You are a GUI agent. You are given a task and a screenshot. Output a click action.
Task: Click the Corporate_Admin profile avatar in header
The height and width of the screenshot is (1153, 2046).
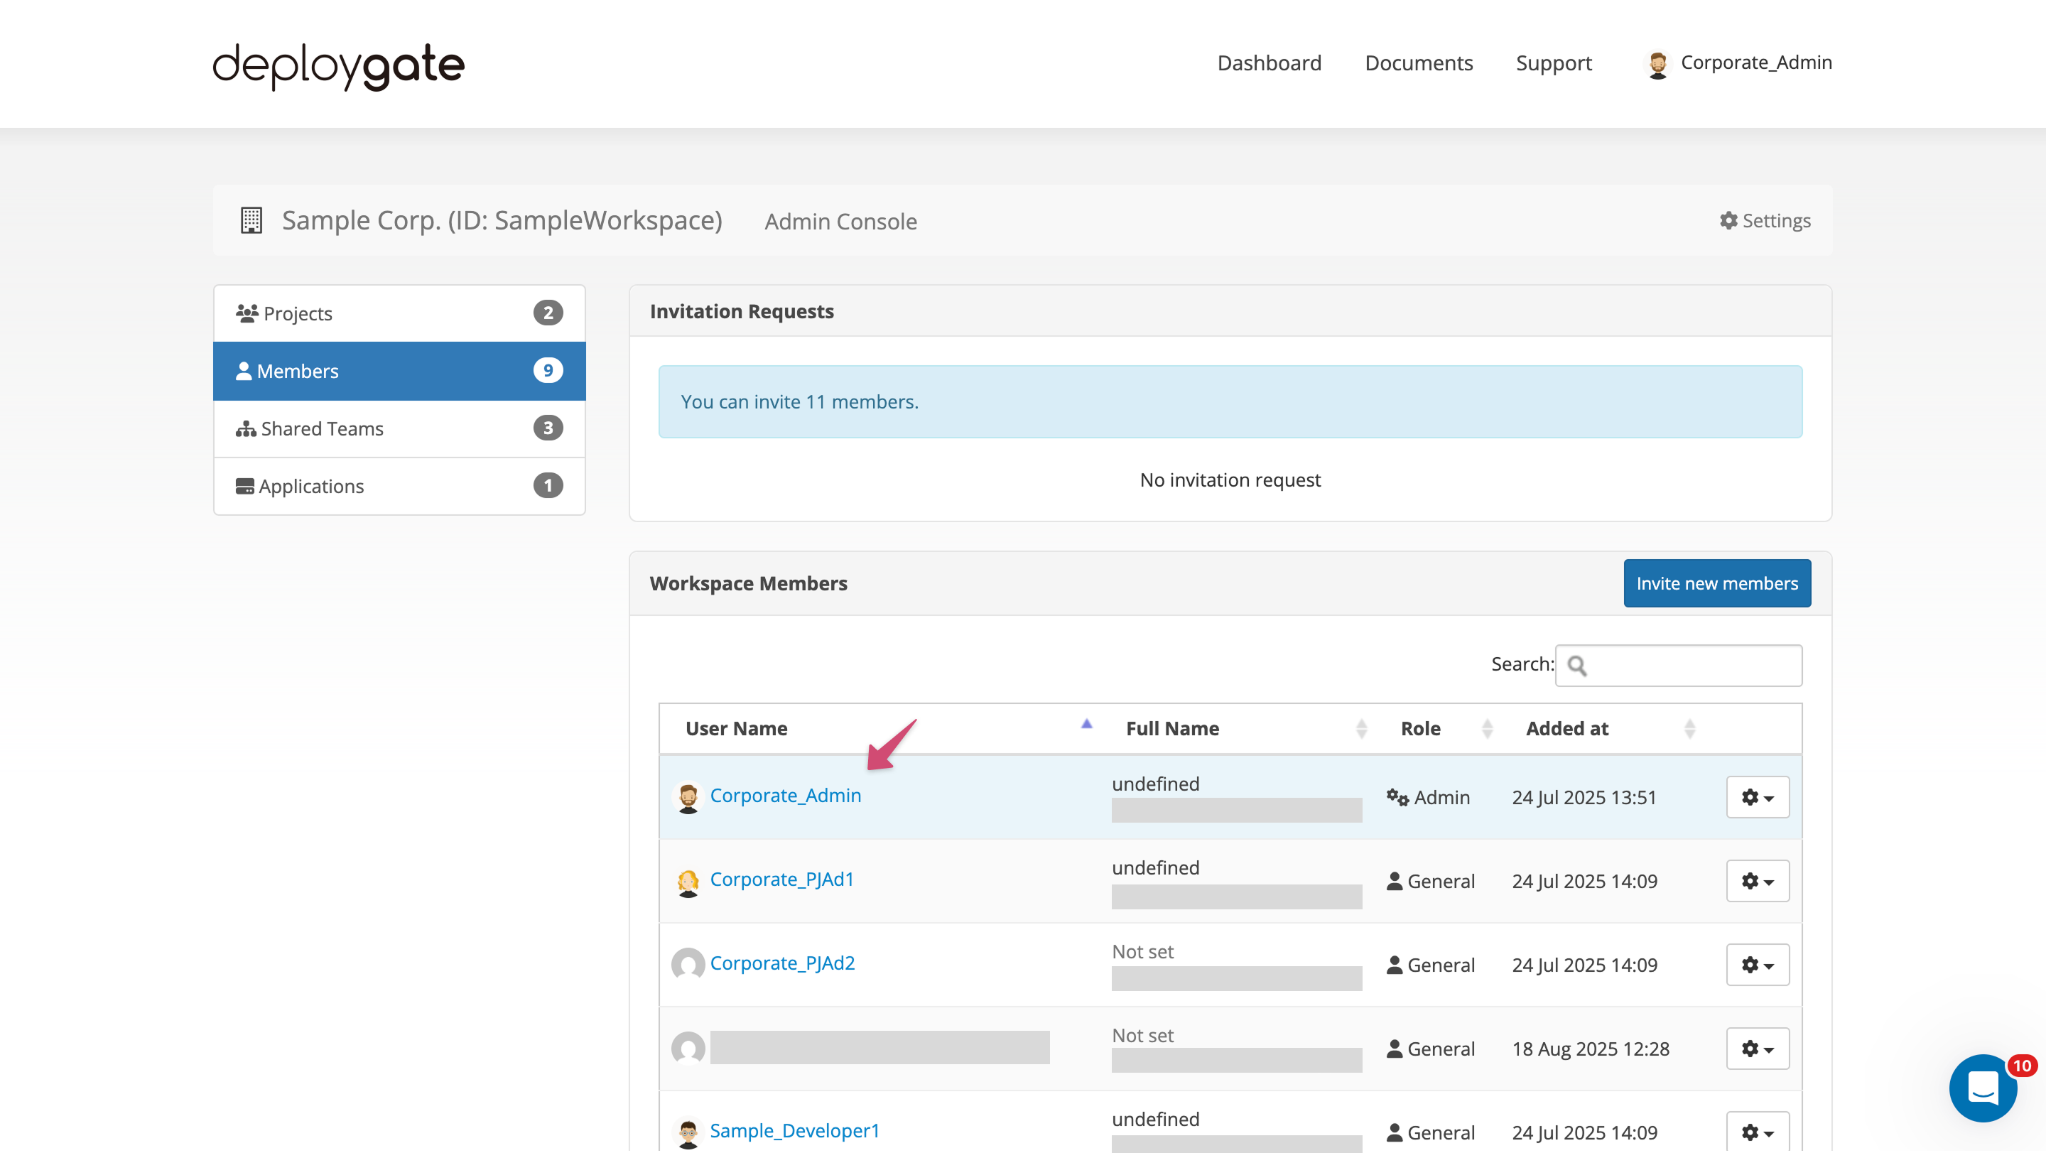(1658, 63)
